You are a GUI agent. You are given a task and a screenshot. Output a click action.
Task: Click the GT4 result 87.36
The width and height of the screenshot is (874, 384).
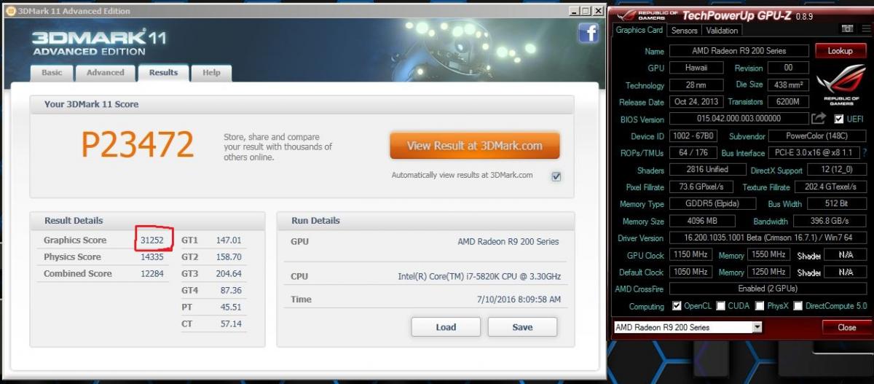click(x=232, y=290)
